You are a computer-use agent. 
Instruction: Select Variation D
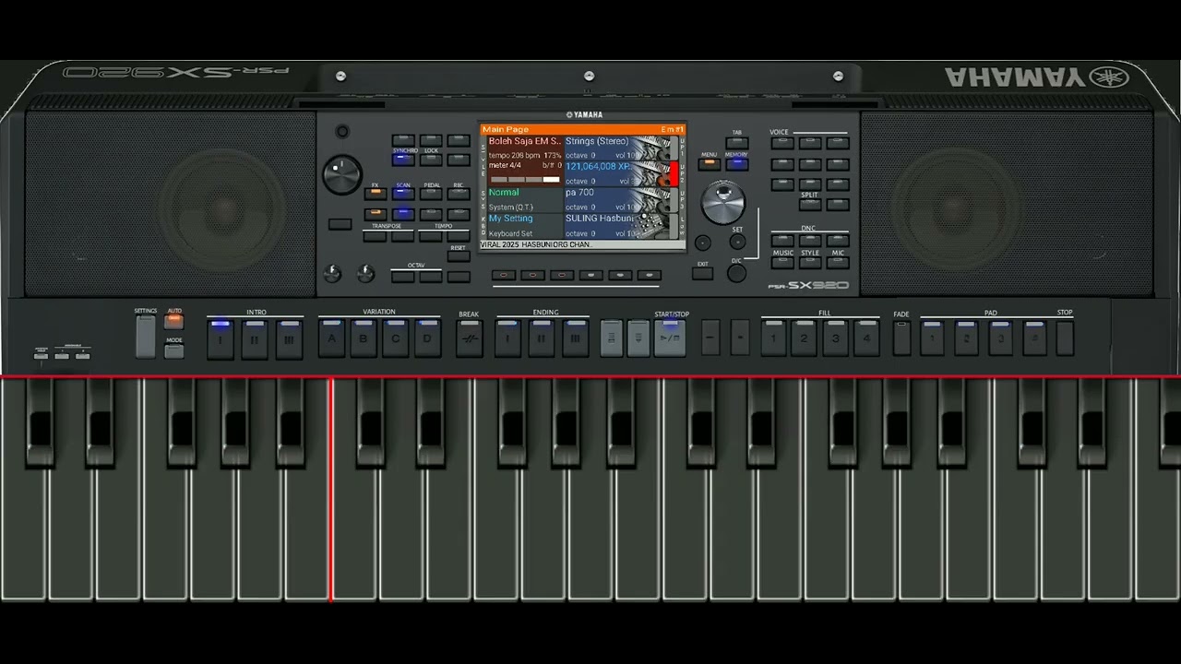click(427, 338)
